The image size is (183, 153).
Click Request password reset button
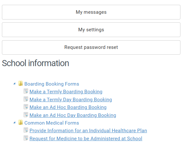(91, 47)
